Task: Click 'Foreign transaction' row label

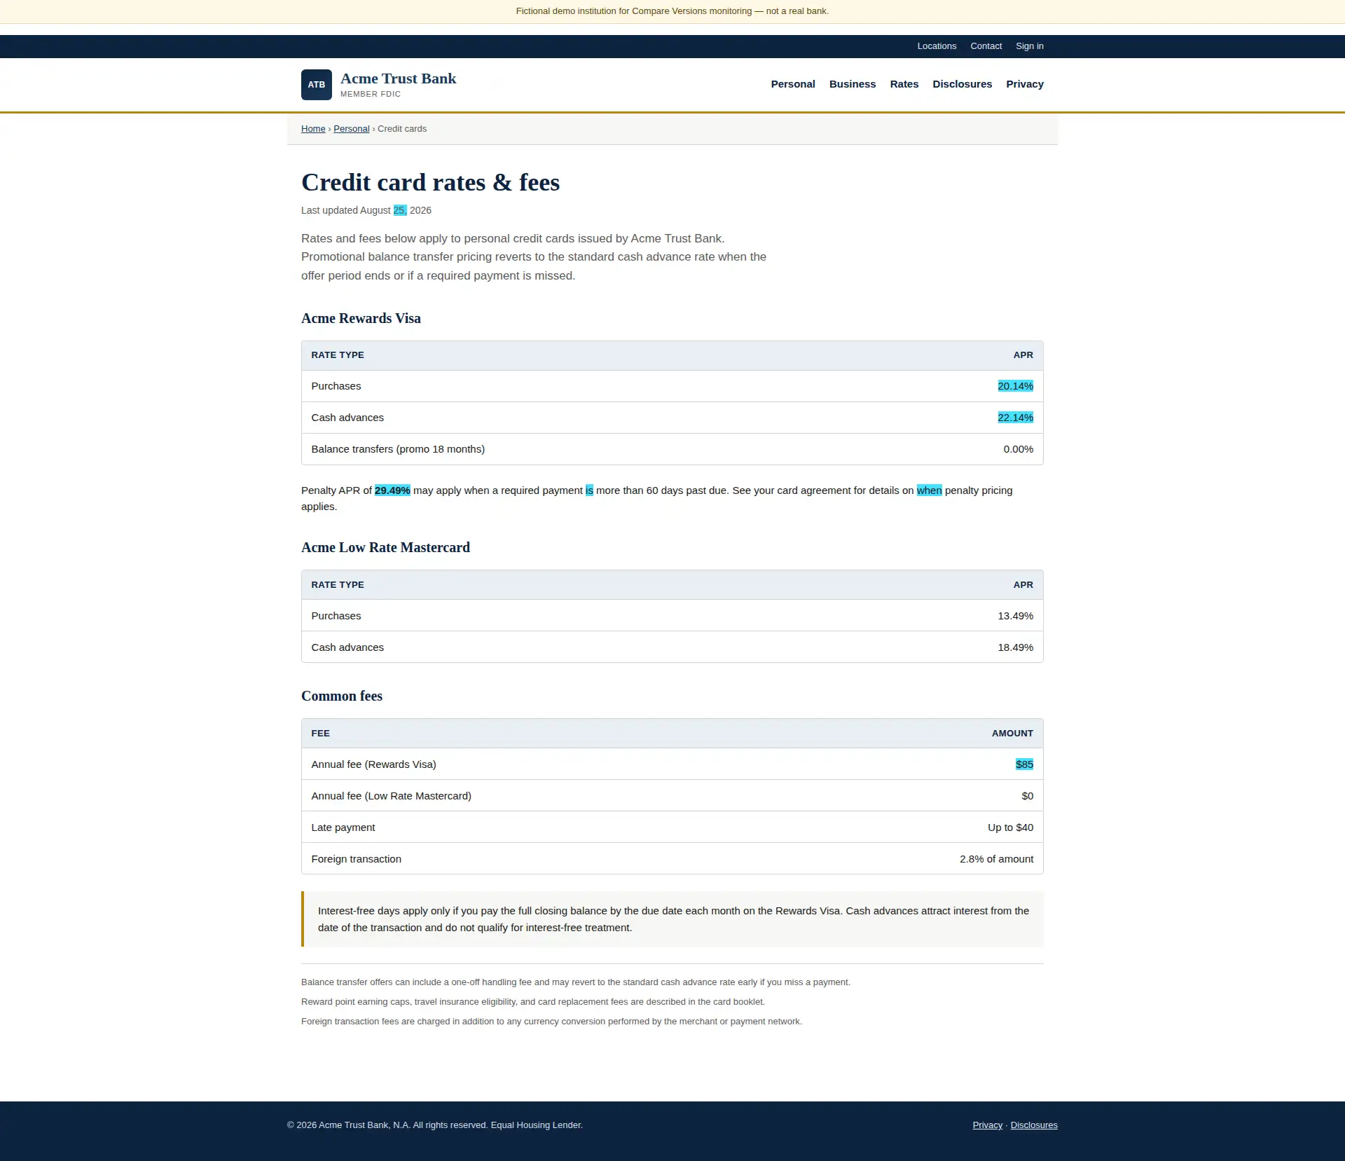Action: 356,859
